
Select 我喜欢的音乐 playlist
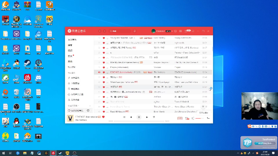(76, 111)
